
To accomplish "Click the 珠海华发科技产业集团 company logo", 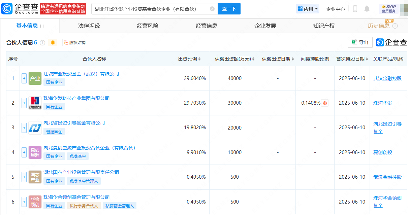I will tap(35, 103).
